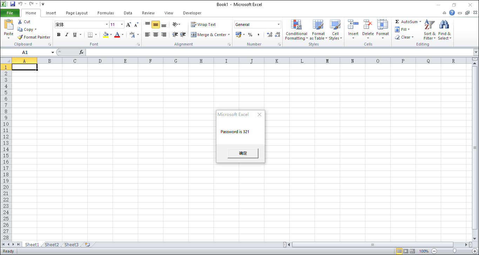Apply the yellow Fill Color bucket

coord(106,35)
